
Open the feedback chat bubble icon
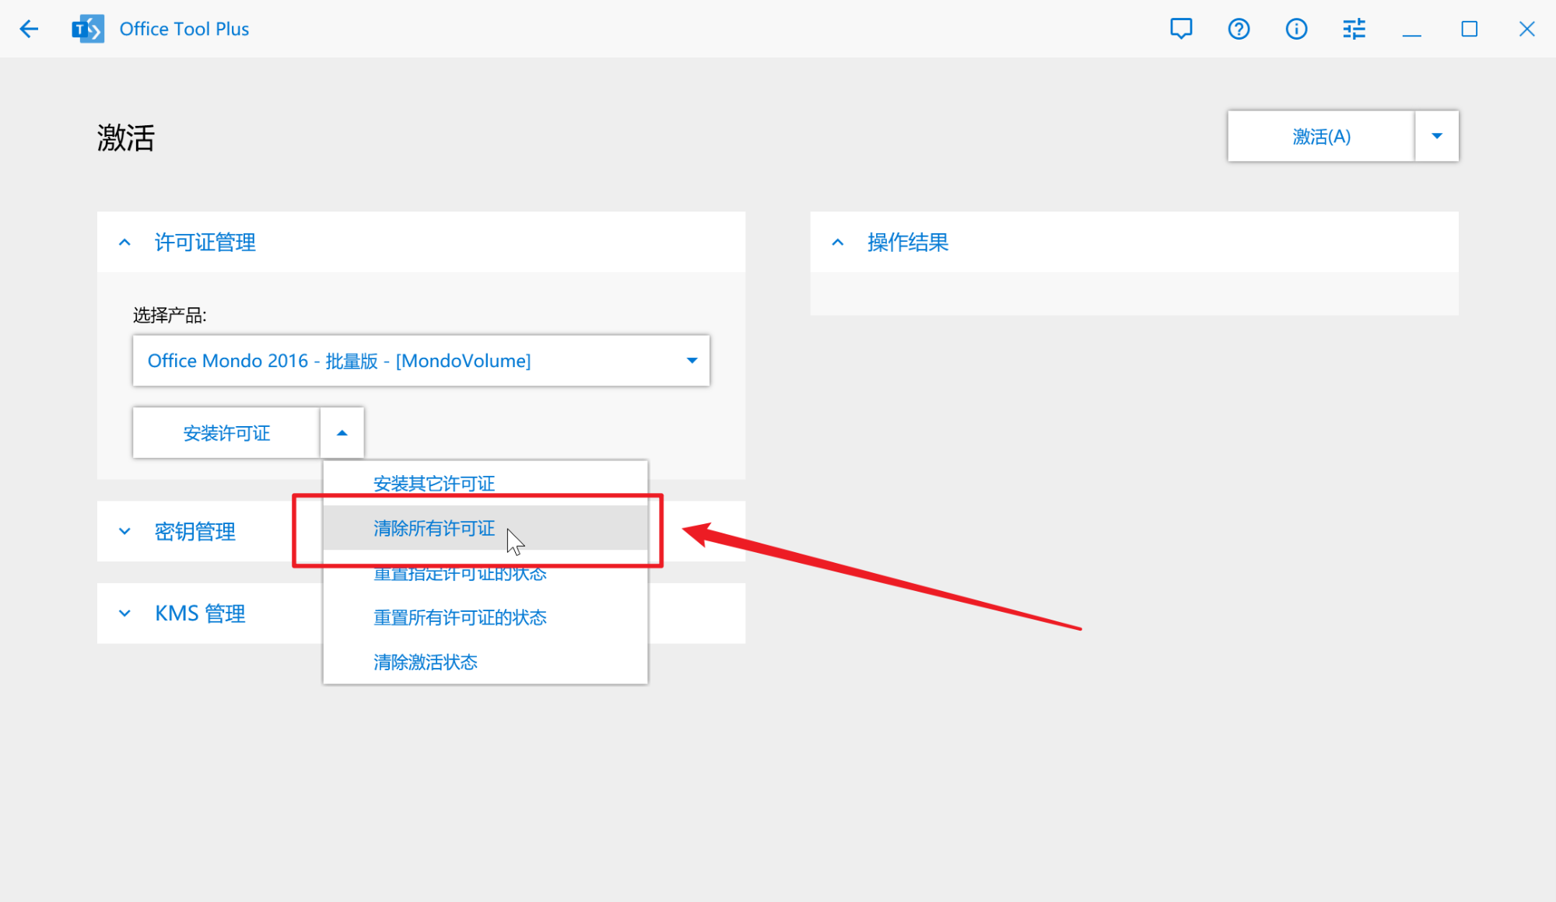point(1181,29)
